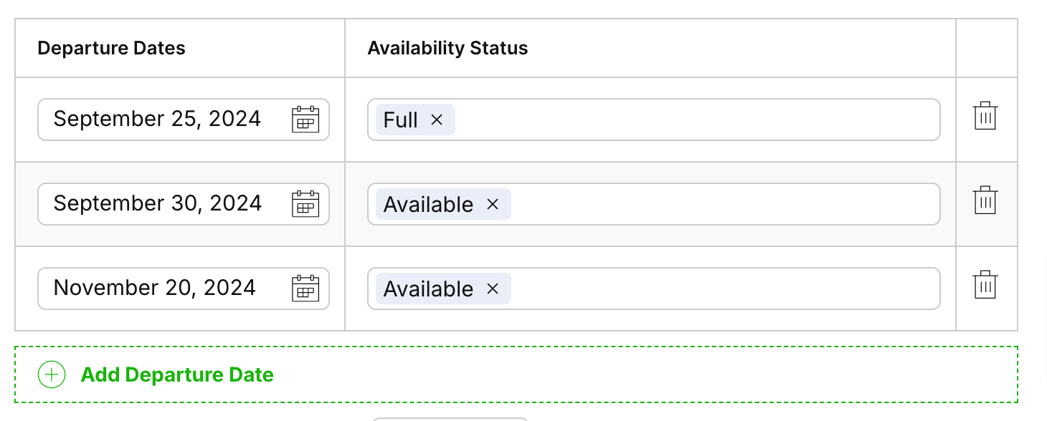Delete the September 30, 2024 departure row
This screenshot has height=421, width=1047.
click(x=985, y=200)
